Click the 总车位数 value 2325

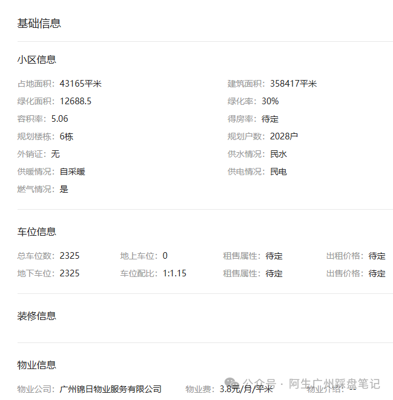tap(70, 256)
